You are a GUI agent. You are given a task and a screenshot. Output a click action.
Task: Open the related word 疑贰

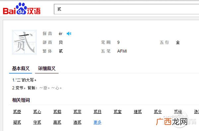[x=17, y=122]
